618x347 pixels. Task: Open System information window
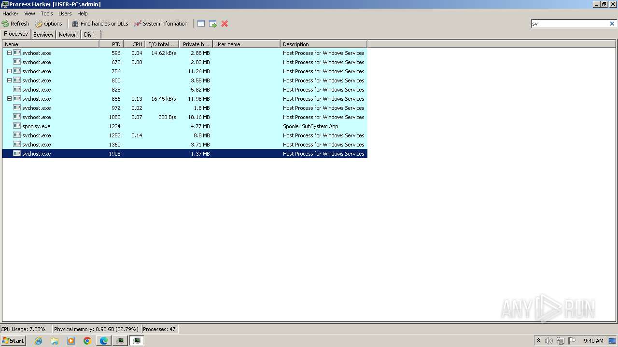160,24
